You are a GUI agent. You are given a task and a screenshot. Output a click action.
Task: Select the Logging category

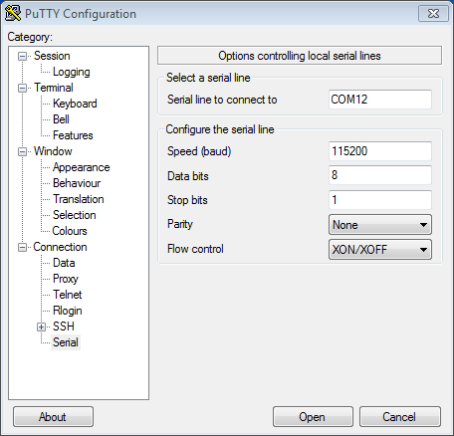pyautogui.click(x=71, y=72)
